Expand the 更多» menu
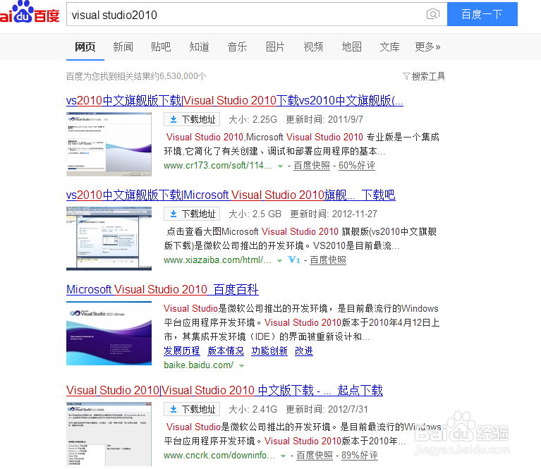Screen dimensions: 541x469 click(x=427, y=47)
